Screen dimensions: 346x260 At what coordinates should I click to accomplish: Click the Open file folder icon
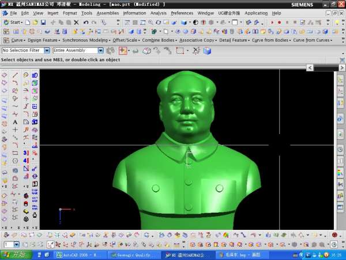point(35,23)
